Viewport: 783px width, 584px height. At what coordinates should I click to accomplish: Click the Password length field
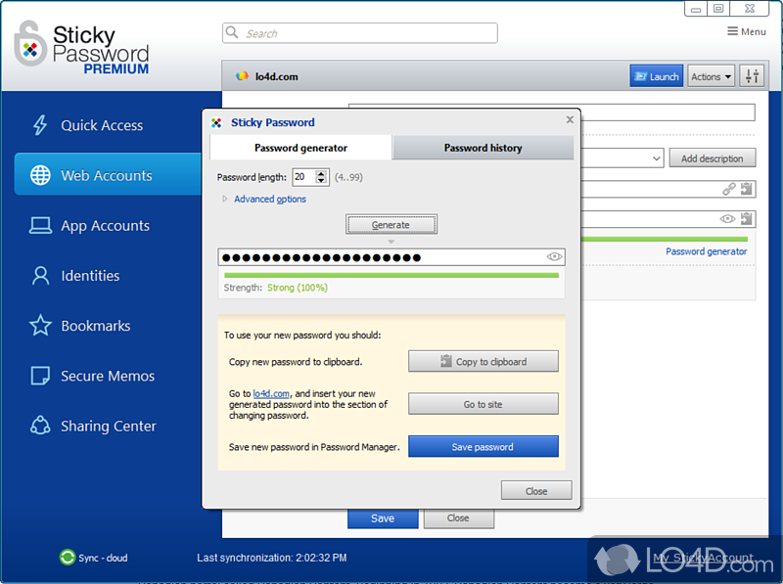[304, 177]
